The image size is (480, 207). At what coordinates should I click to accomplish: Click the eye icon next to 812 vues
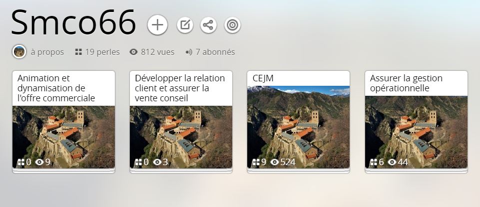[133, 52]
